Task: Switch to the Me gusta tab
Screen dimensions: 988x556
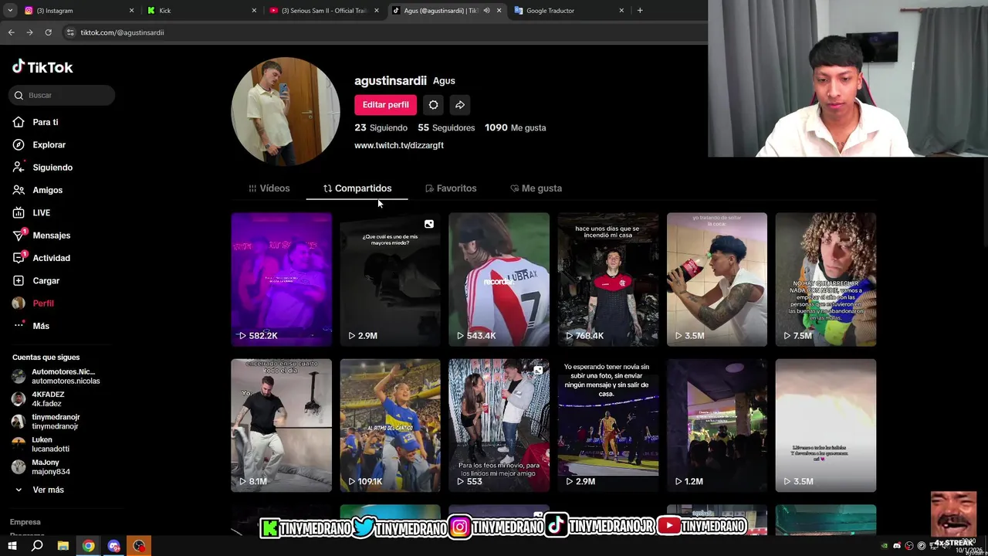Action: [536, 188]
